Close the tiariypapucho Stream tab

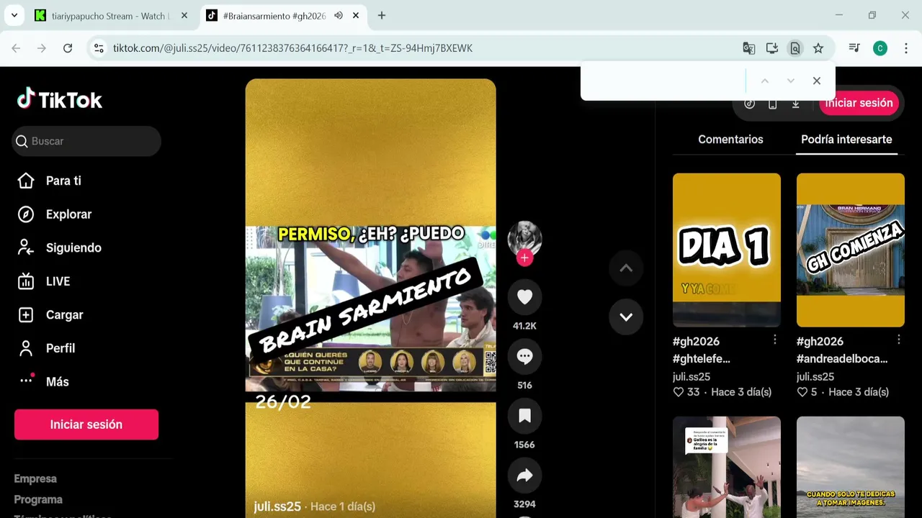184,15
